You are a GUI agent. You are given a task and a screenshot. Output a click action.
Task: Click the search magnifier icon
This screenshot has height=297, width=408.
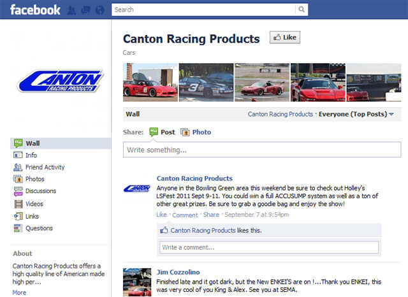(x=302, y=10)
